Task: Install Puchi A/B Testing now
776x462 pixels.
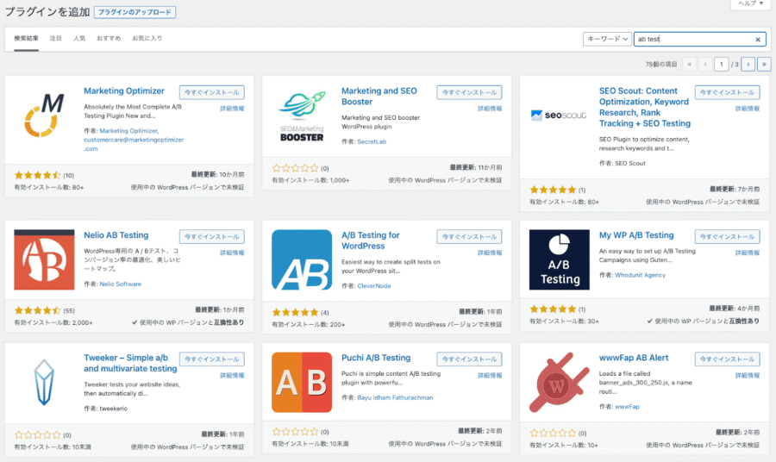Action: pos(469,359)
